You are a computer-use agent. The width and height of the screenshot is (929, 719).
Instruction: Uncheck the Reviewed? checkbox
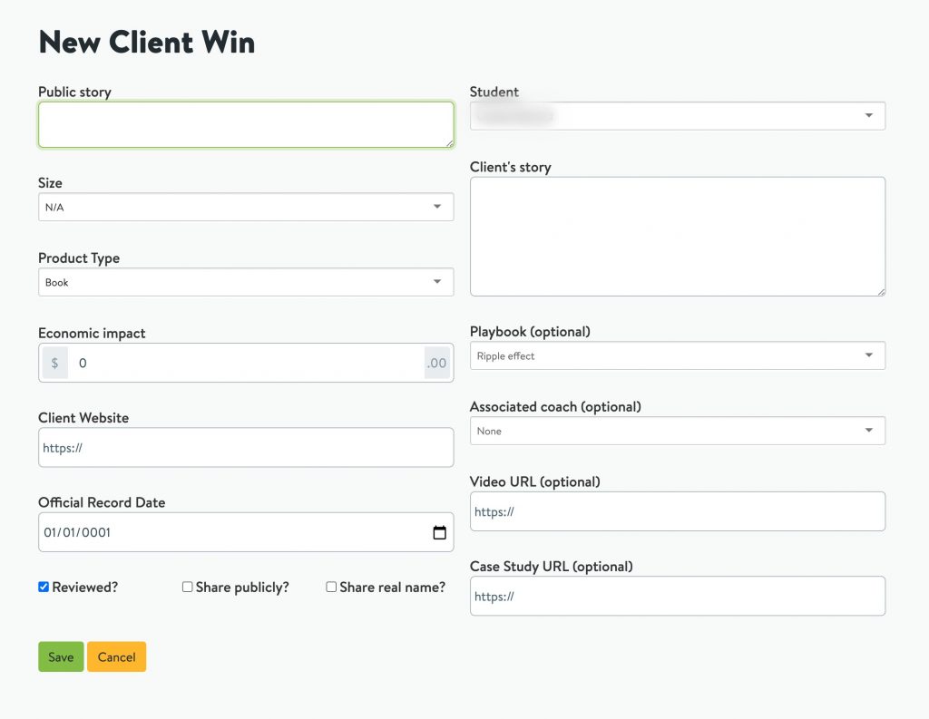44,587
